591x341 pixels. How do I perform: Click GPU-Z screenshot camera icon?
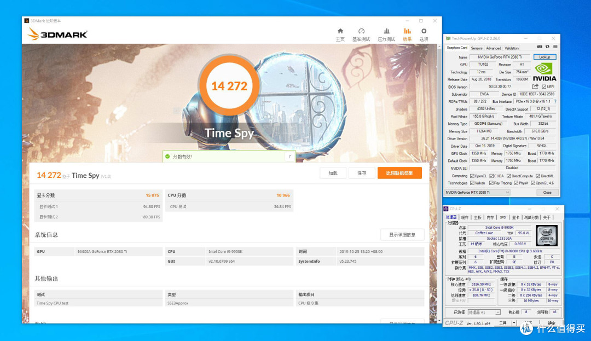540,47
